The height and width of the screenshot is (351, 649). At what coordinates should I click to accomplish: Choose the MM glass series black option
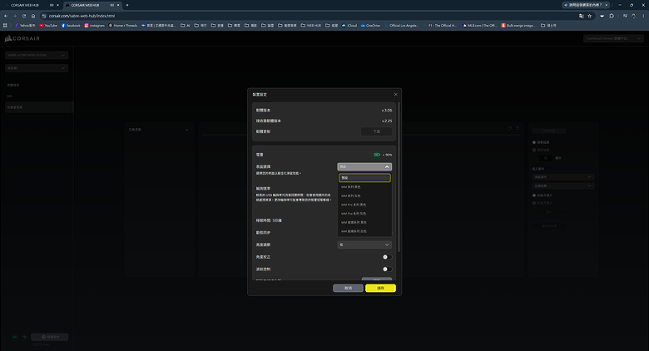point(364,223)
